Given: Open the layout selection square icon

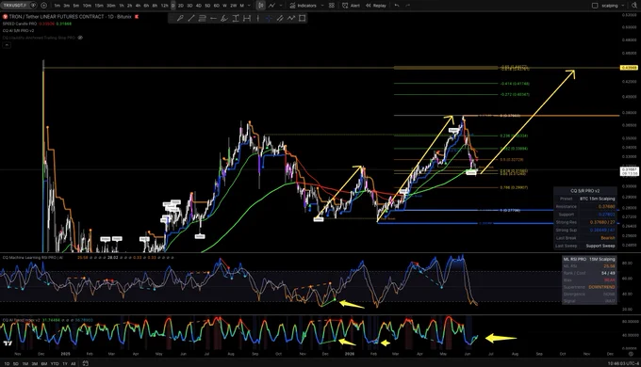Looking at the screenshot, I should click(x=595, y=6).
